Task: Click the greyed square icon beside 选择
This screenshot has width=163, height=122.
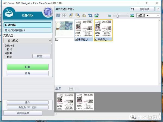Action: [77, 89]
